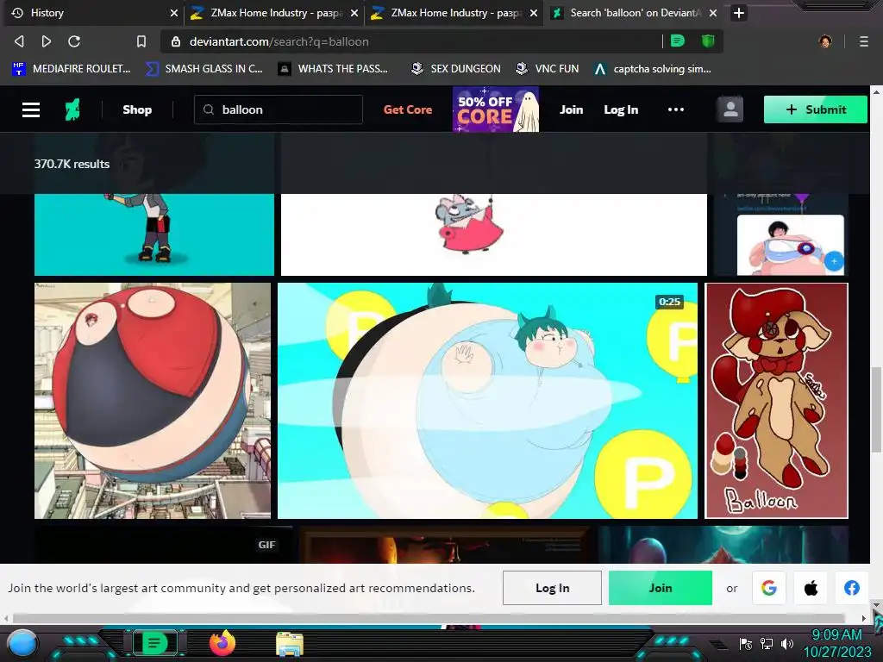Click the browser address bar URL
This screenshot has width=883, height=662.
279,41
